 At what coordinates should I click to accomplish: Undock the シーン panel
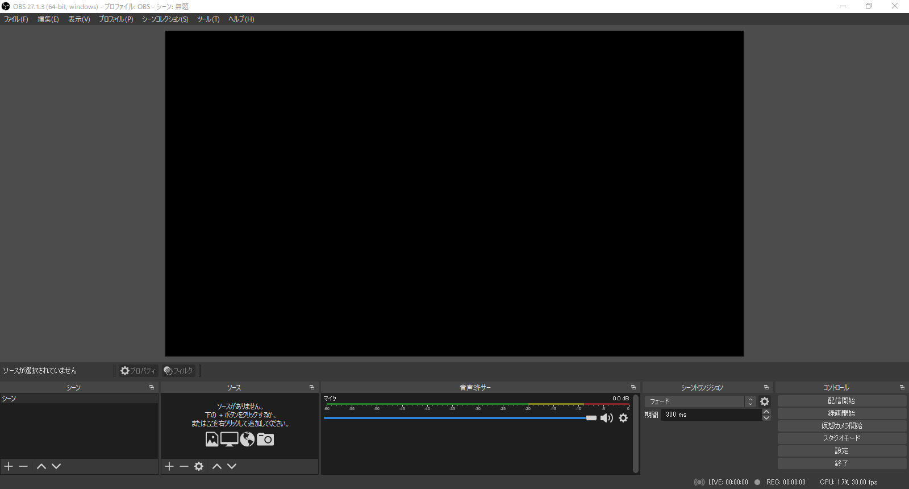tap(152, 387)
